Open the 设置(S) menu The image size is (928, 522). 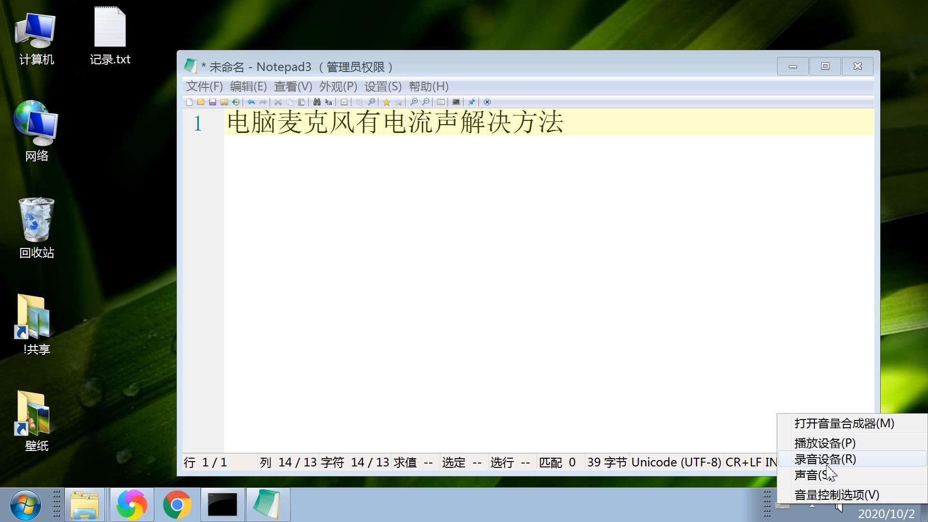(383, 87)
